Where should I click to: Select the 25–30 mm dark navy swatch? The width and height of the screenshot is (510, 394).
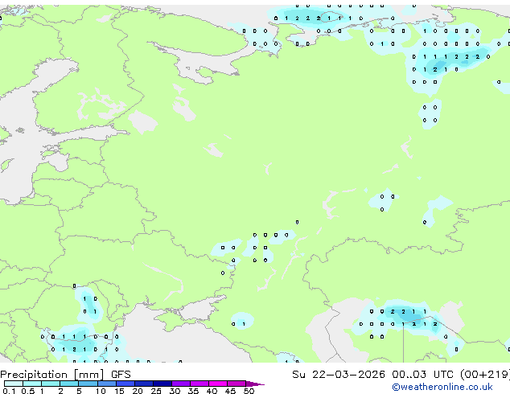[x=162, y=384]
